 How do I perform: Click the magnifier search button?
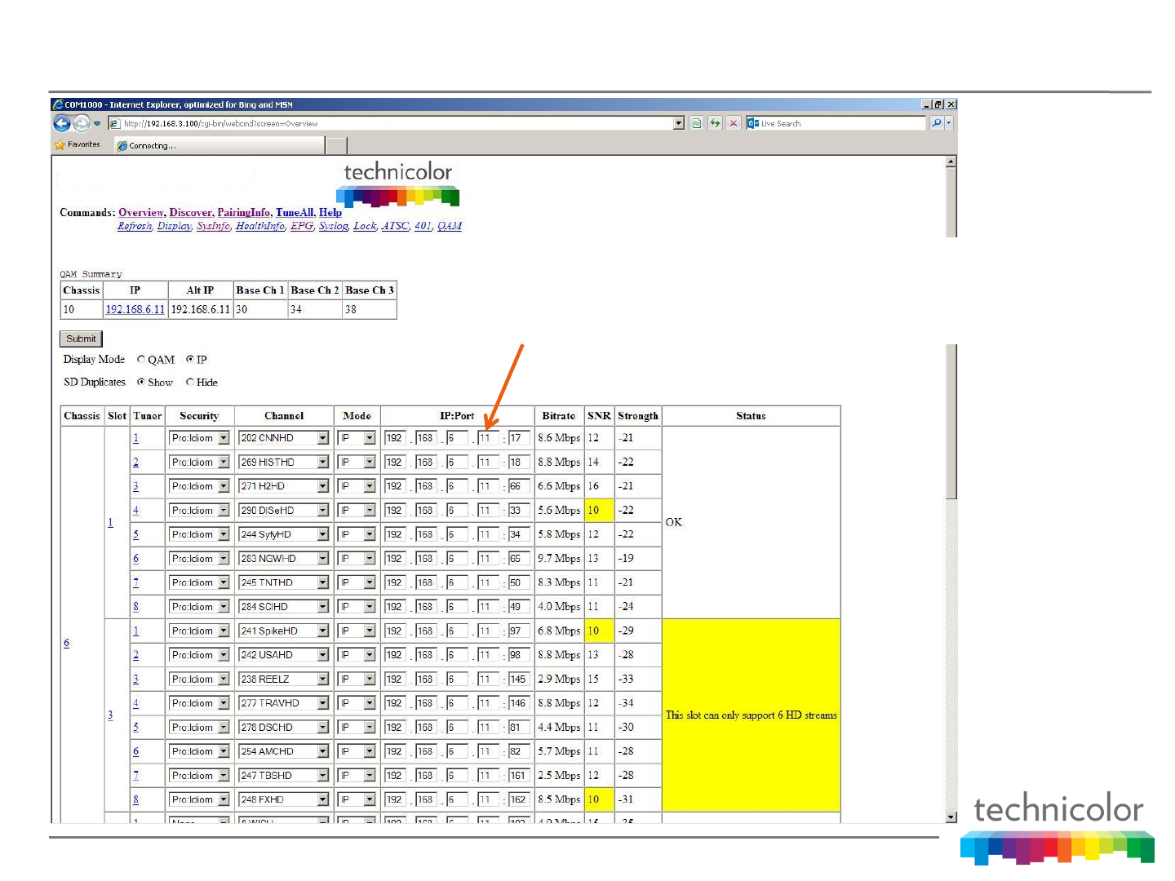tap(936, 123)
